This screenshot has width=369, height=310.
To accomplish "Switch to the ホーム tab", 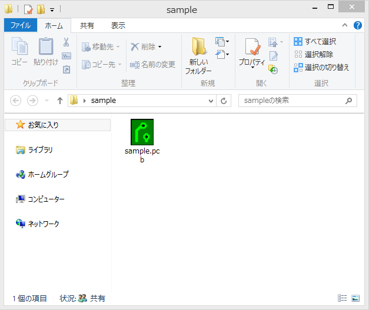I will click(54, 25).
